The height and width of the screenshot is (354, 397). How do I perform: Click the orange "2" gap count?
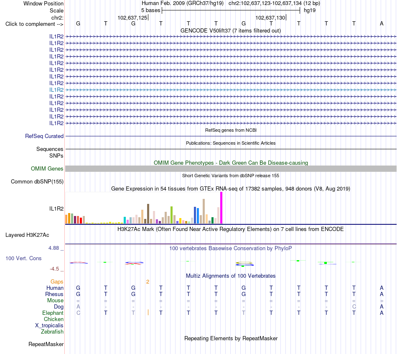[148, 282]
